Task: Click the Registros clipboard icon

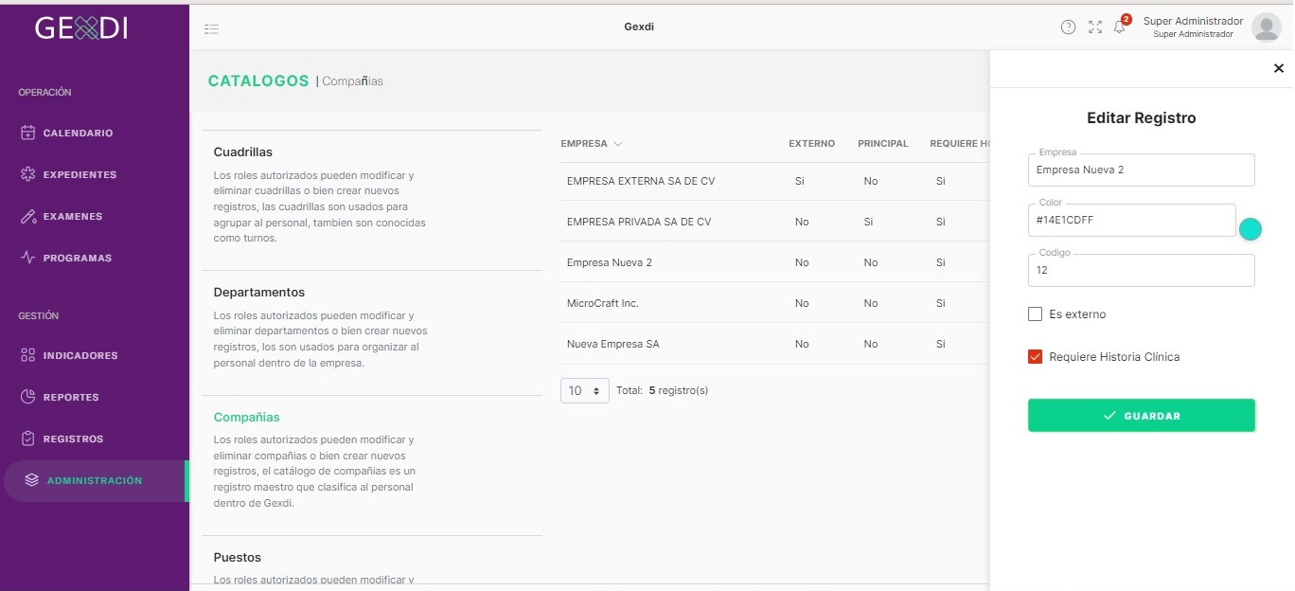Action: point(27,439)
